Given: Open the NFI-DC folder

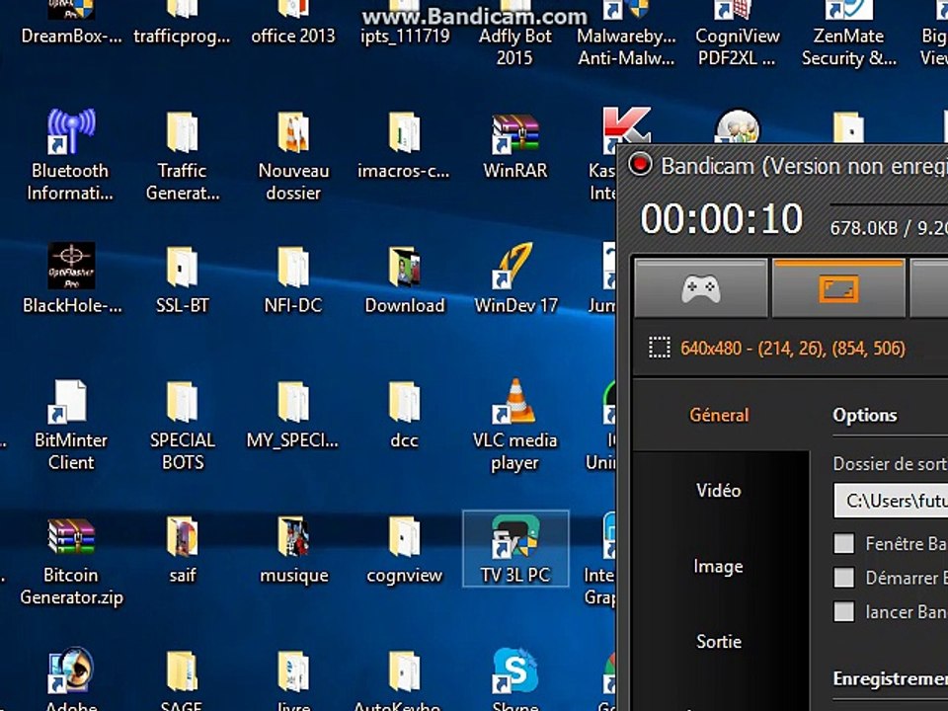Looking at the screenshot, I should coord(293,279).
